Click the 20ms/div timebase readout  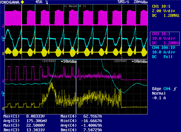pos(140,2)
